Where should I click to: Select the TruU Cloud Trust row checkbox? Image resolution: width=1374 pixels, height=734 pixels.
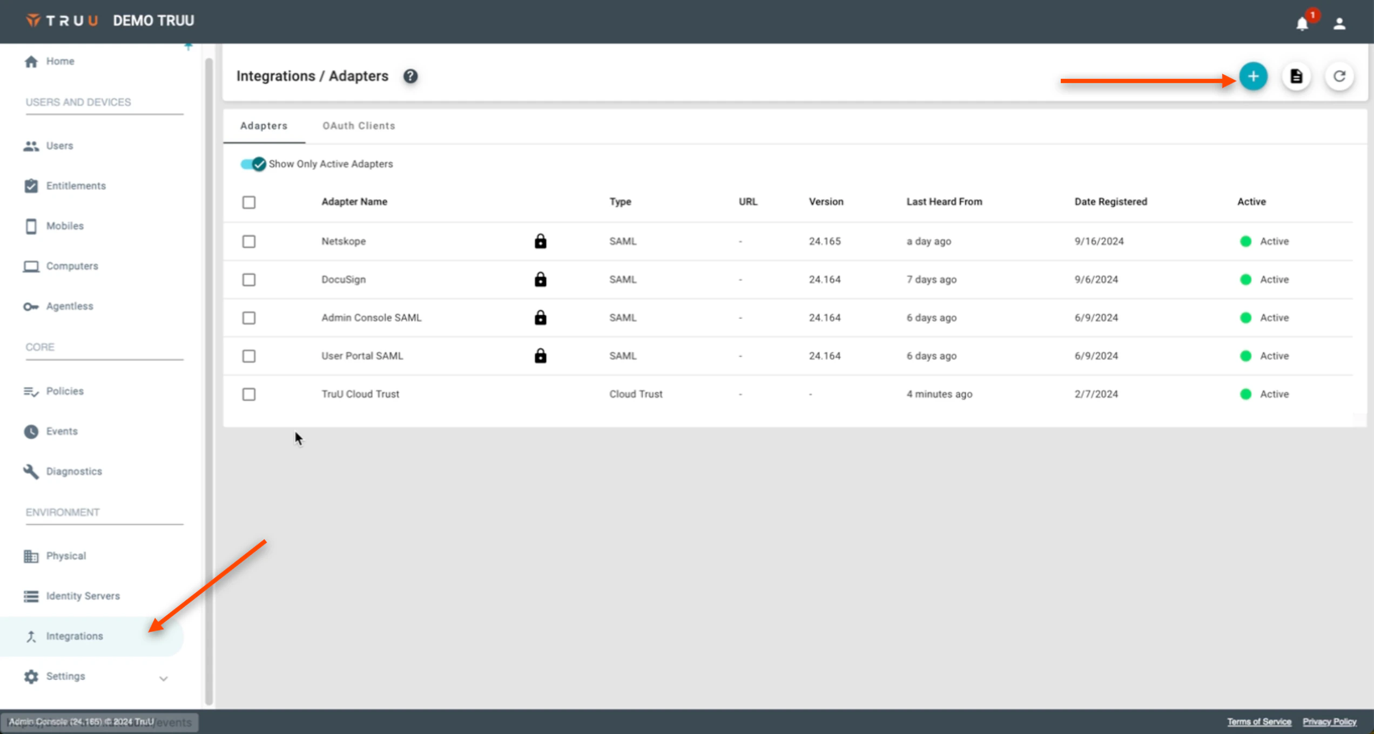tap(248, 395)
